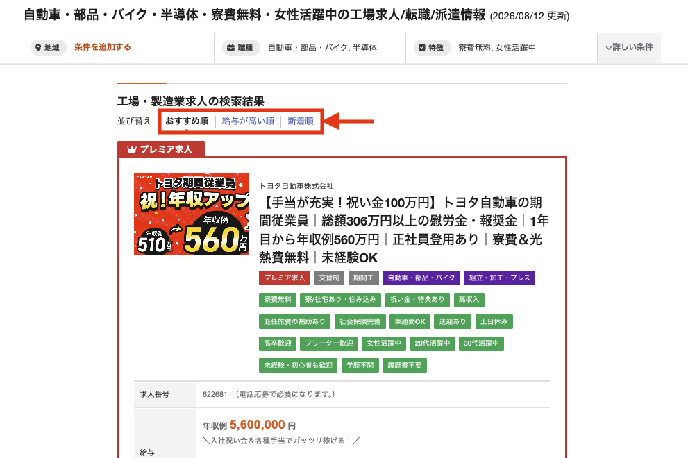Click the 交替制 tag
This screenshot has width=688, height=458.
pyautogui.click(x=329, y=278)
